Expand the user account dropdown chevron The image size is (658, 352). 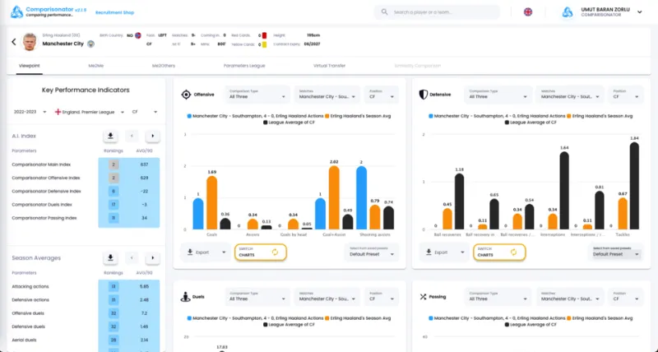[x=640, y=12]
